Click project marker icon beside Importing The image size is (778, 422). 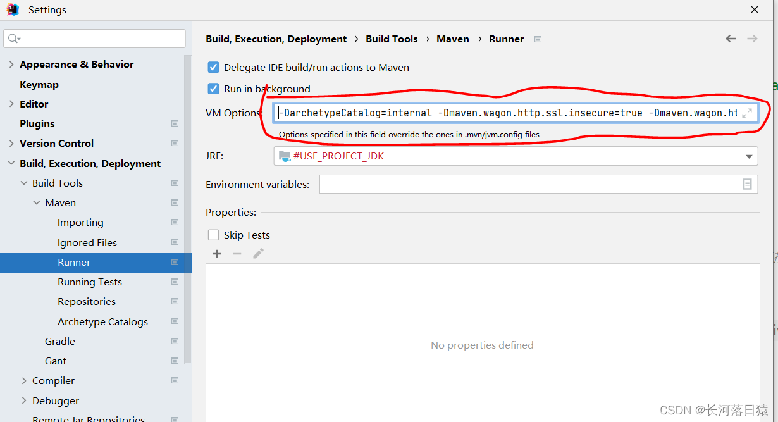(x=175, y=223)
